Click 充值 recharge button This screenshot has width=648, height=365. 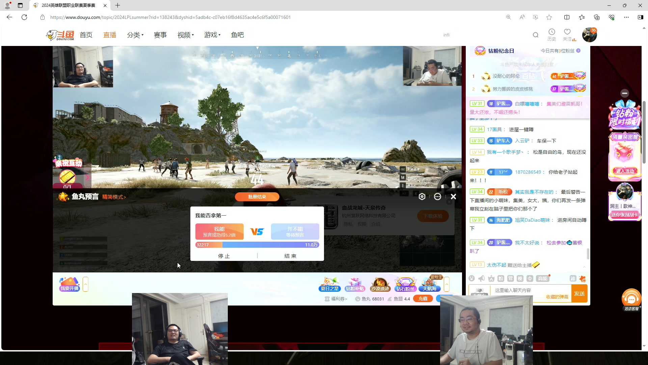click(423, 299)
